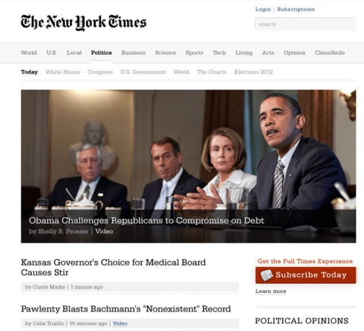Switch to the Congress sub-tab

click(x=100, y=72)
